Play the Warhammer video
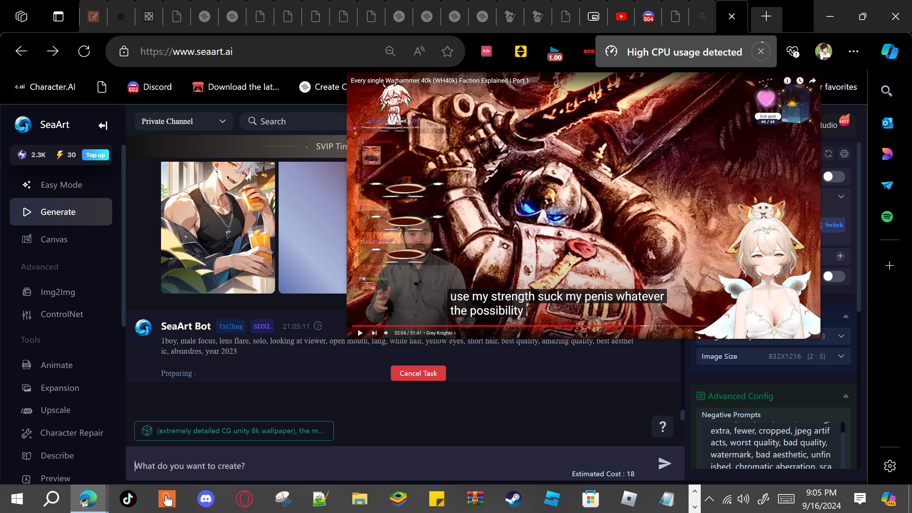The height and width of the screenshot is (513, 912). [x=360, y=333]
